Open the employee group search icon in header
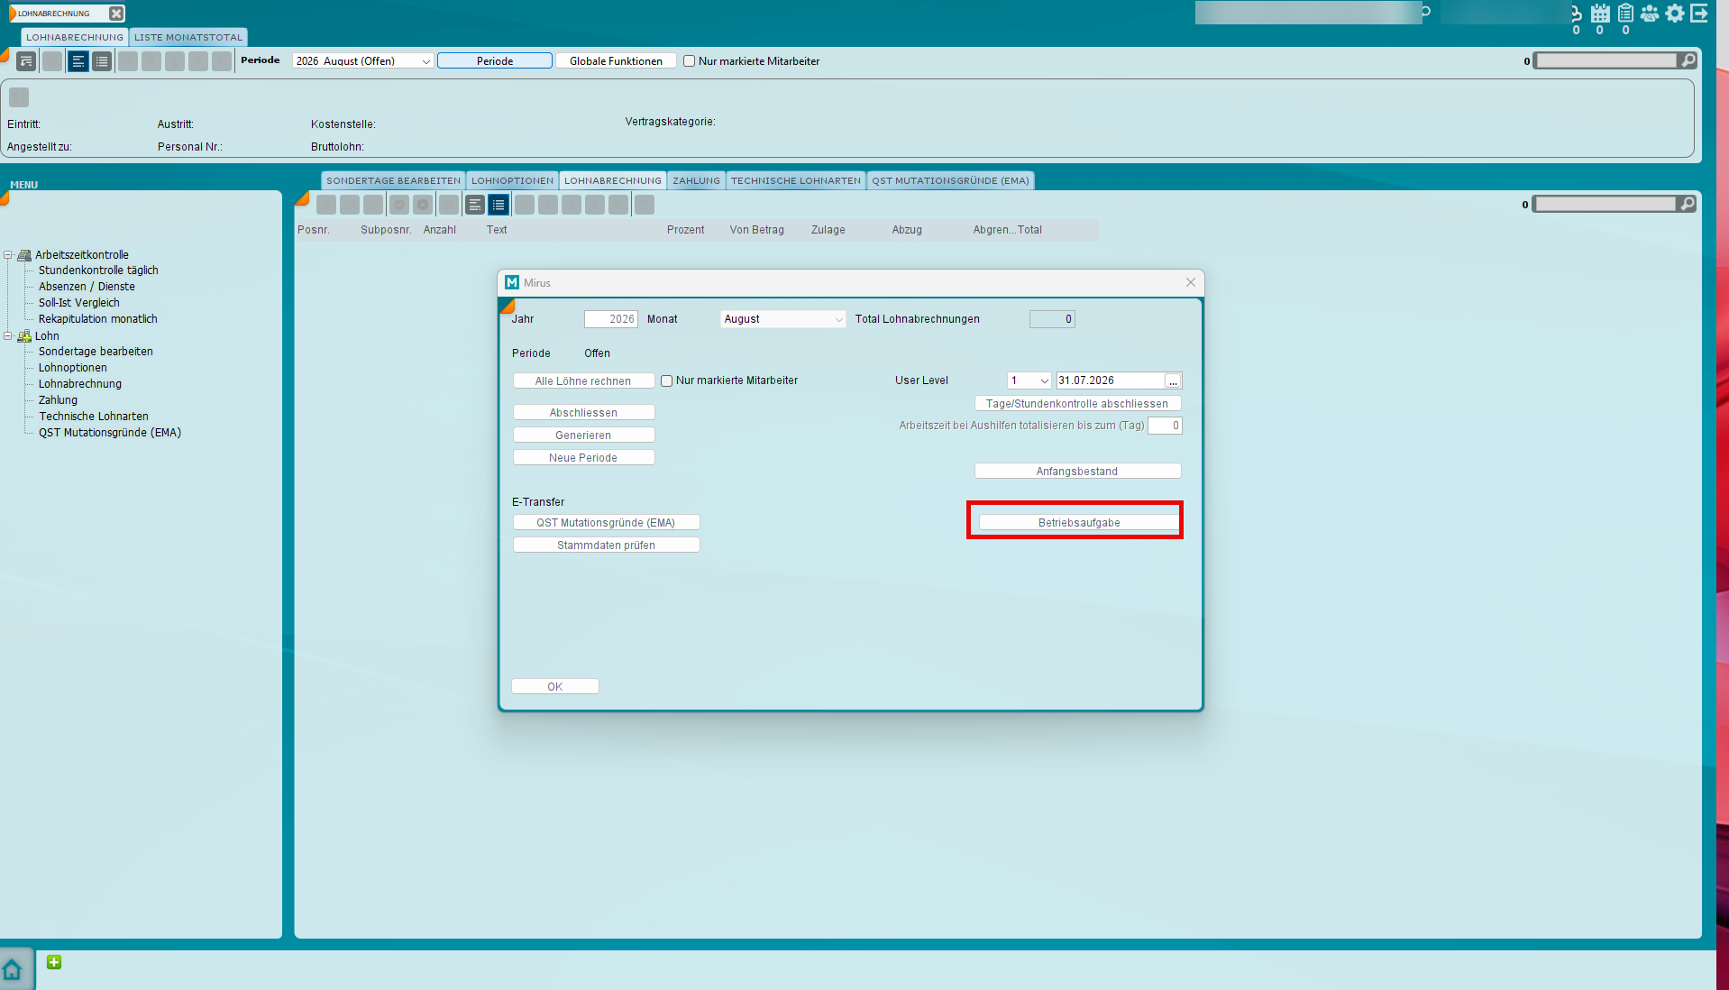 [x=1650, y=14]
